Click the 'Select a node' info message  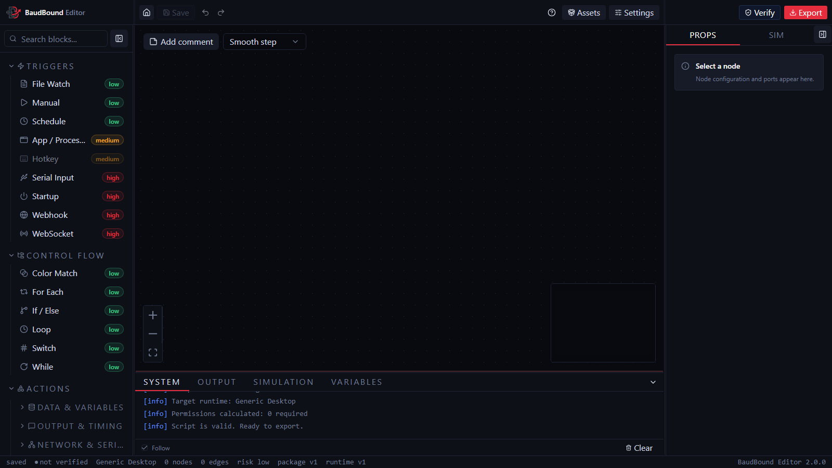(749, 72)
